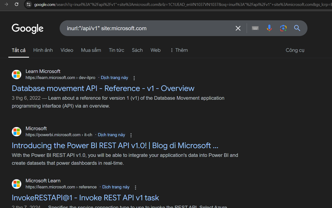Open the on-screen keyboard input tool

tap(255, 28)
